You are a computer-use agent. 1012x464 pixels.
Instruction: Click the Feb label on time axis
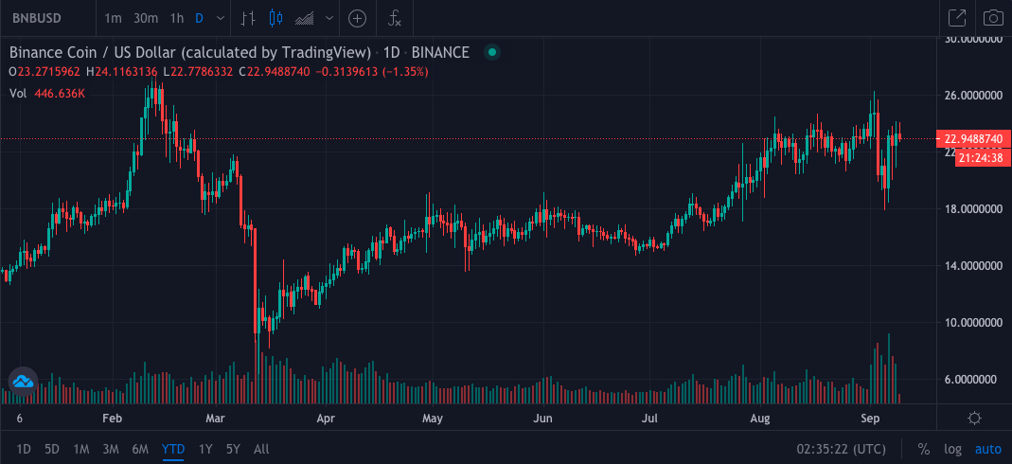point(113,419)
